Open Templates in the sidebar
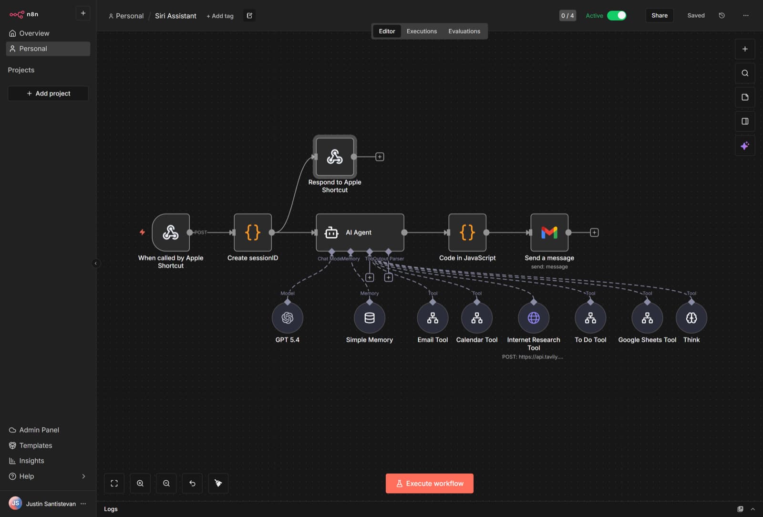763x517 pixels. pos(48,445)
